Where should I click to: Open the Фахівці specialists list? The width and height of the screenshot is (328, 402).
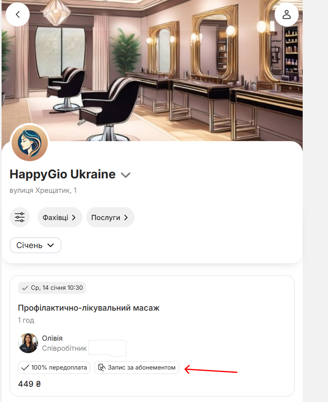60,217
